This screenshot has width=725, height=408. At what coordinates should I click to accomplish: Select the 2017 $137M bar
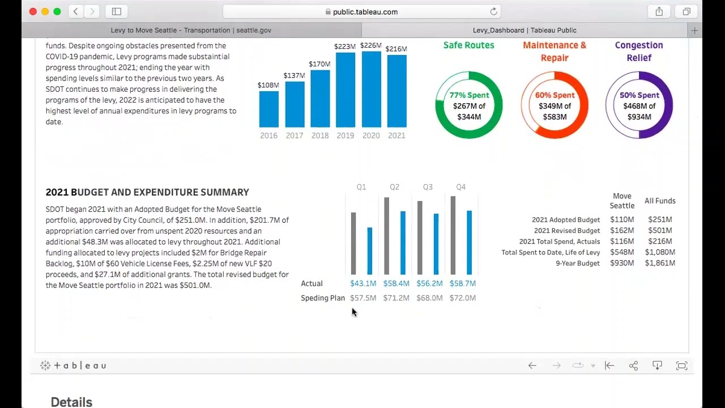[x=295, y=104]
